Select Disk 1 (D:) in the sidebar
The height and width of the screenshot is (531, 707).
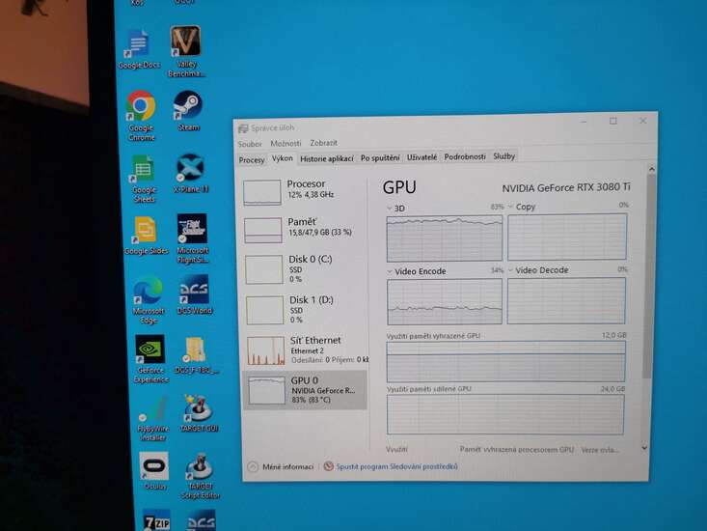tap(305, 310)
